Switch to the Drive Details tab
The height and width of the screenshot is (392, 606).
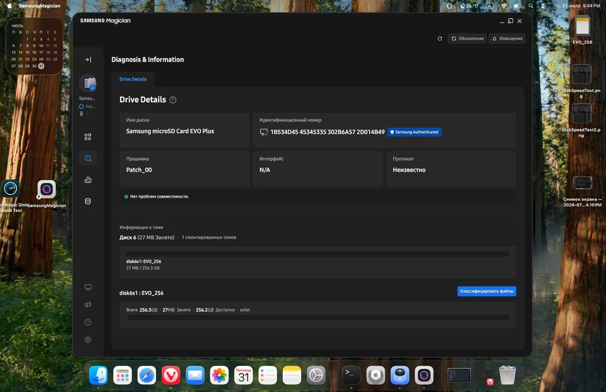coord(133,79)
